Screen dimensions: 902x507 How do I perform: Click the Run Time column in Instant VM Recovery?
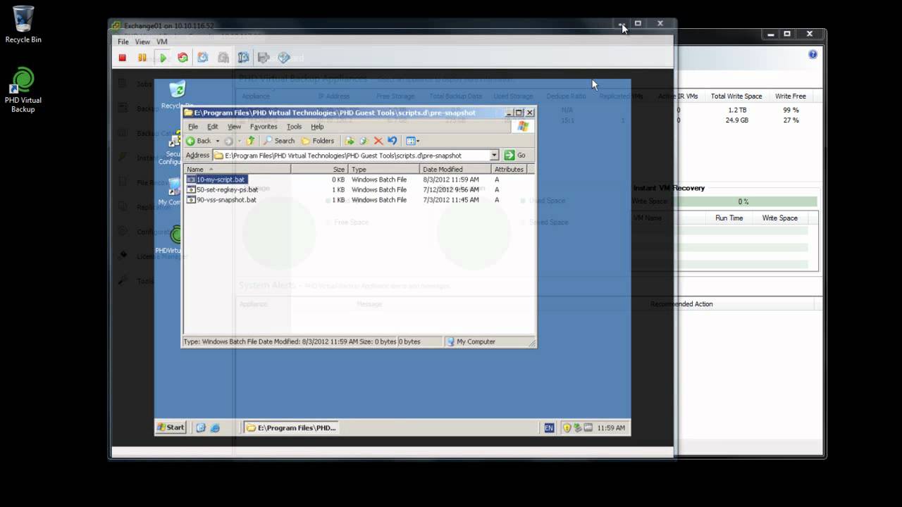(x=729, y=218)
